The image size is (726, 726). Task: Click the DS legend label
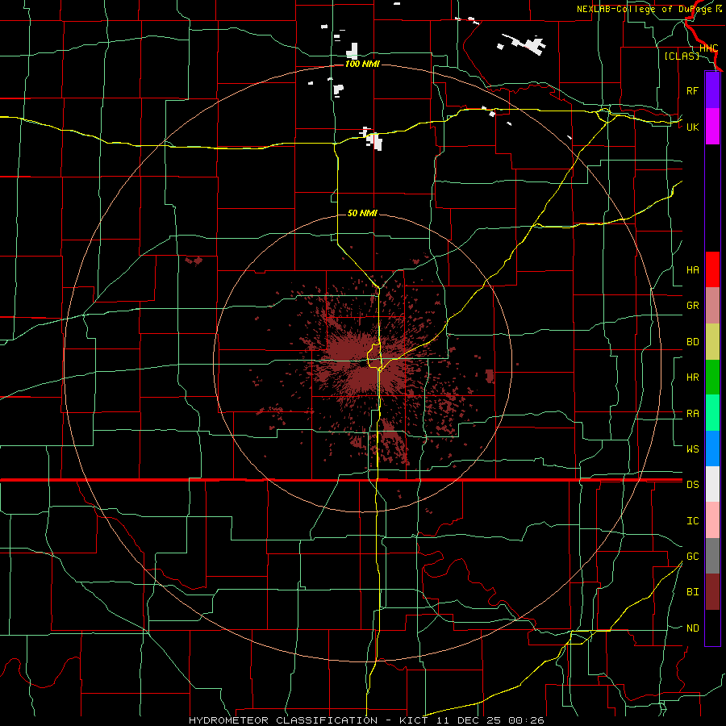[692, 485]
